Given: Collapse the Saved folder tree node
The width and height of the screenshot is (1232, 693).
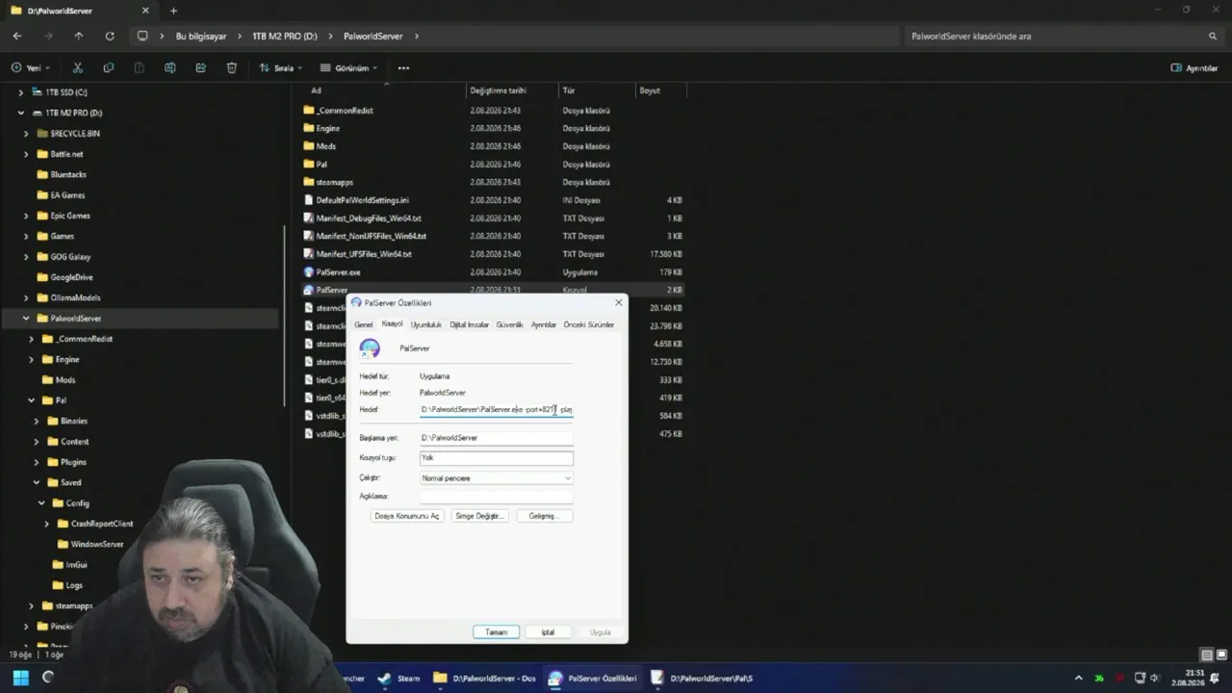Looking at the screenshot, I should pyautogui.click(x=37, y=483).
